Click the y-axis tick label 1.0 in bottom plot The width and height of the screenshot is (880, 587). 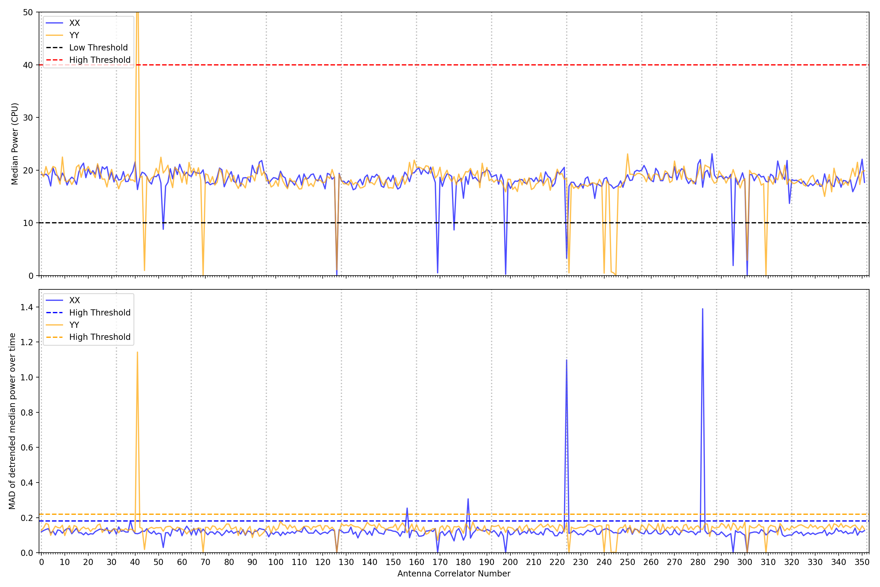coord(27,377)
